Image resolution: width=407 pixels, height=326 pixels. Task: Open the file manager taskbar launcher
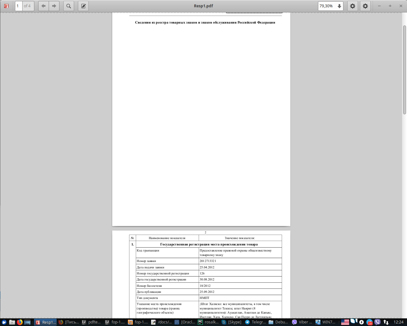pos(12,322)
